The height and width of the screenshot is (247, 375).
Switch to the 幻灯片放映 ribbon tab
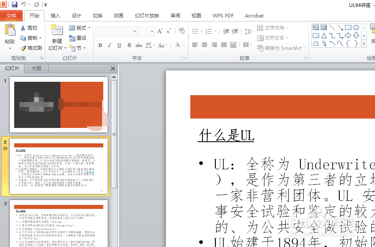click(147, 16)
